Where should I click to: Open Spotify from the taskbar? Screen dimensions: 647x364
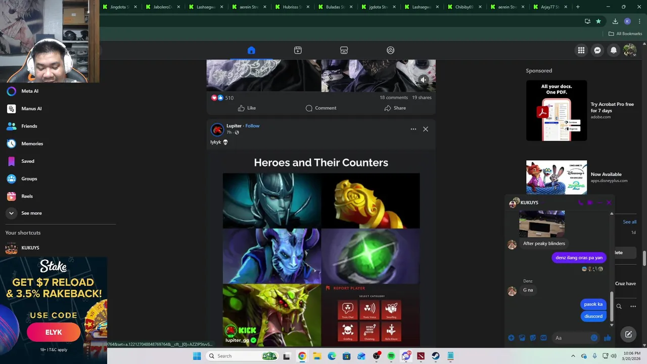(391, 356)
